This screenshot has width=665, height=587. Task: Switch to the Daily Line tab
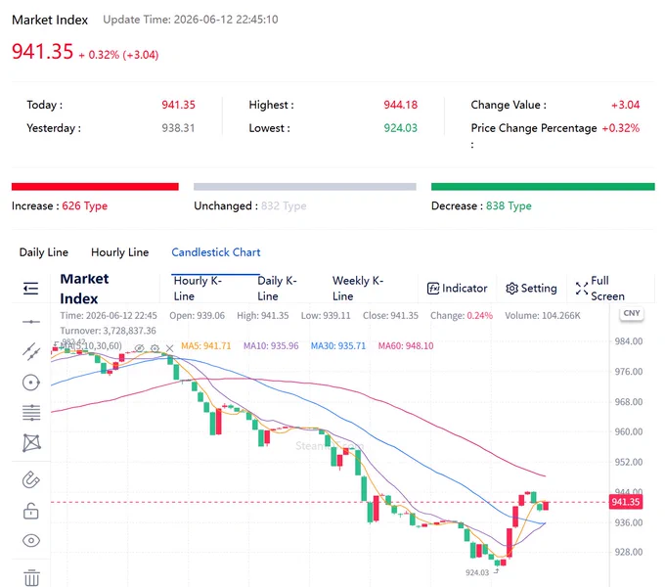[x=44, y=252]
